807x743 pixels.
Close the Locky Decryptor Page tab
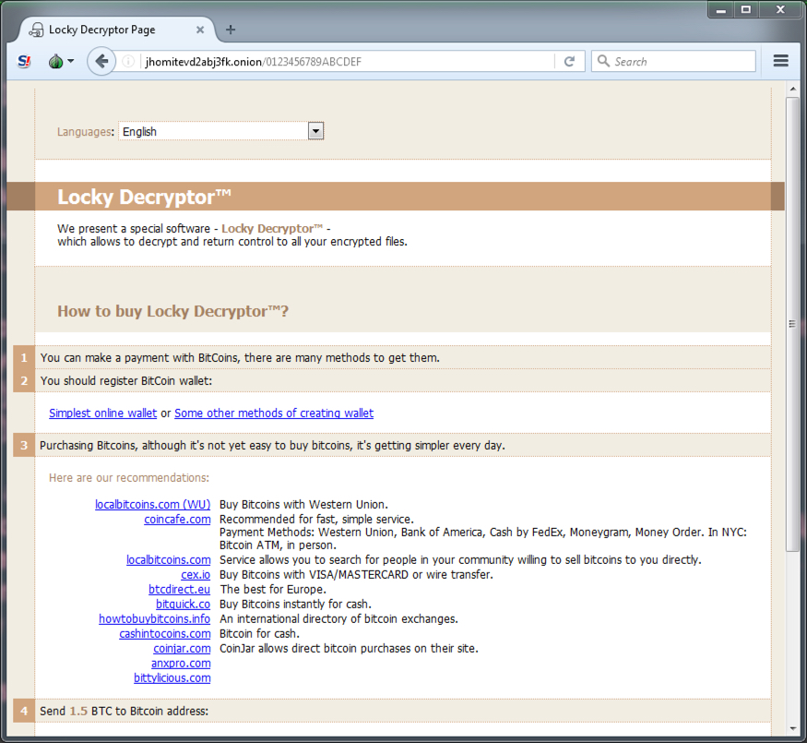[200, 30]
